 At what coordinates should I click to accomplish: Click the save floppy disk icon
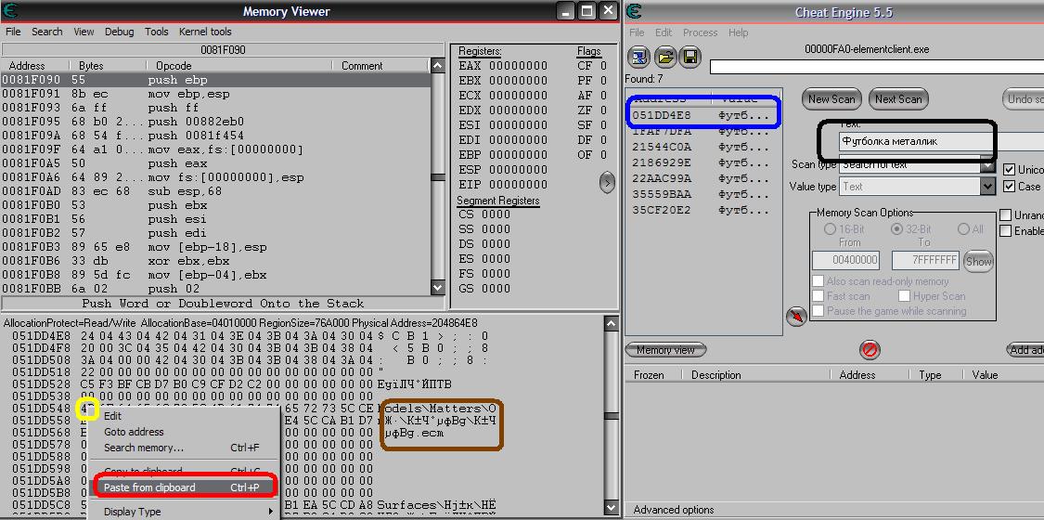690,58
